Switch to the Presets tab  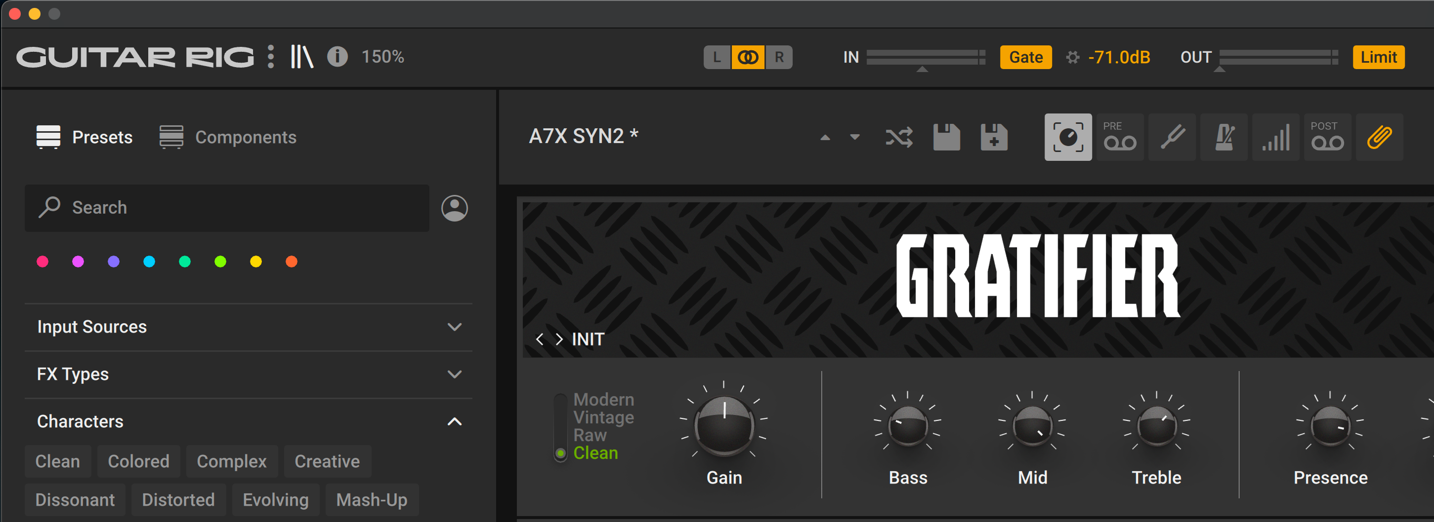click(84, 137)
